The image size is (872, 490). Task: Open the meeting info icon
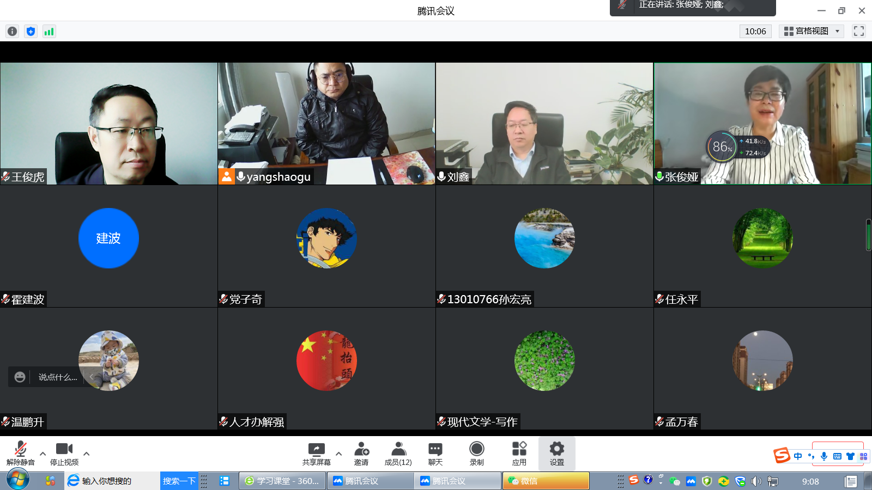[x=12, y=32]
